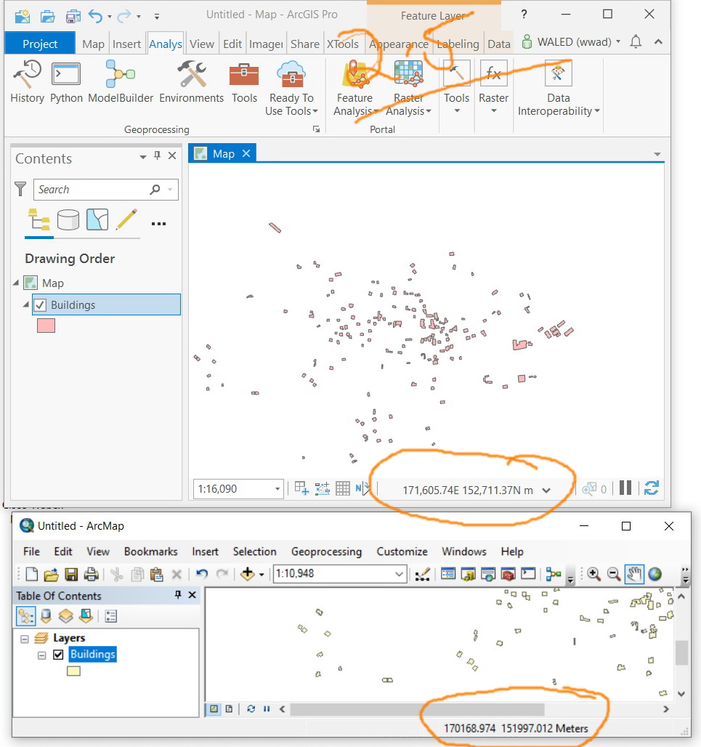List Contents by data source

coord(68,220)
